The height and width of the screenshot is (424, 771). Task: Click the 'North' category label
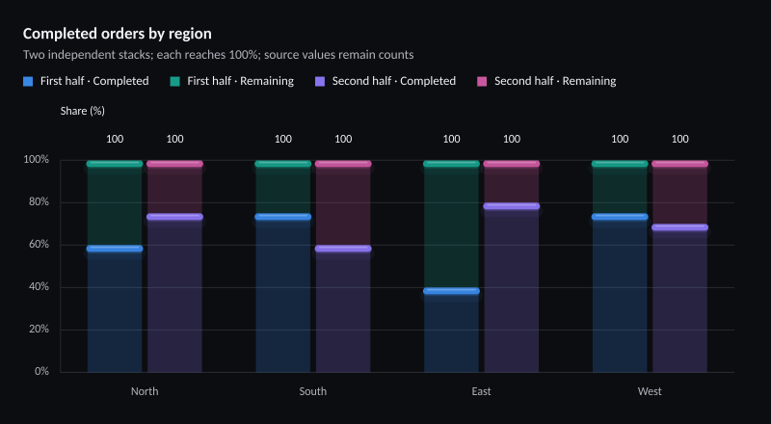[145, 391]
